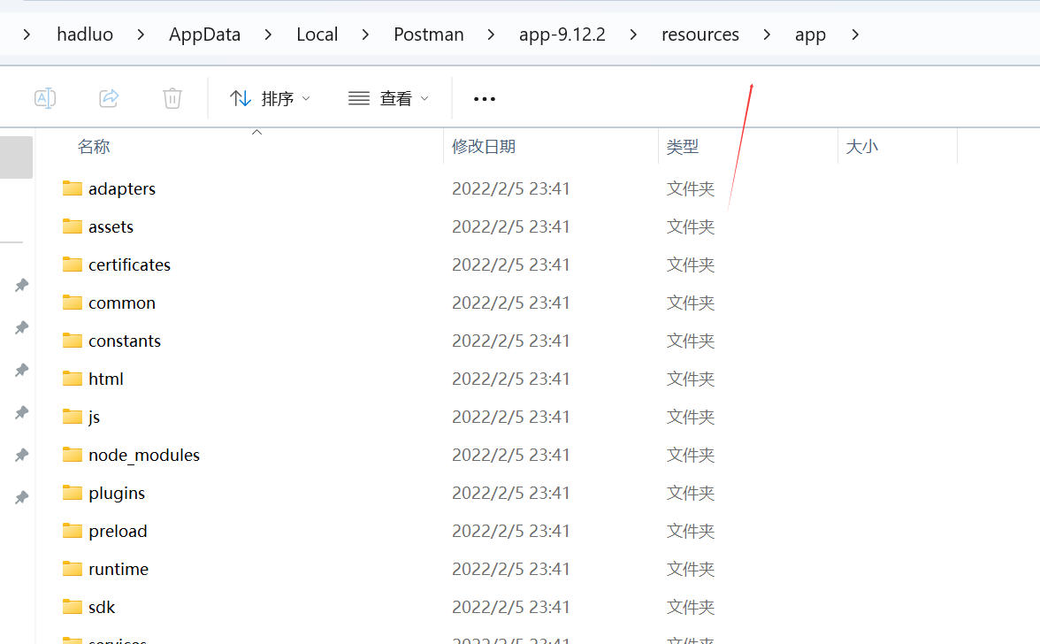Screen dimensions: 1040x644
Task: Select the js folder name
Action: (x=94, y=418)
